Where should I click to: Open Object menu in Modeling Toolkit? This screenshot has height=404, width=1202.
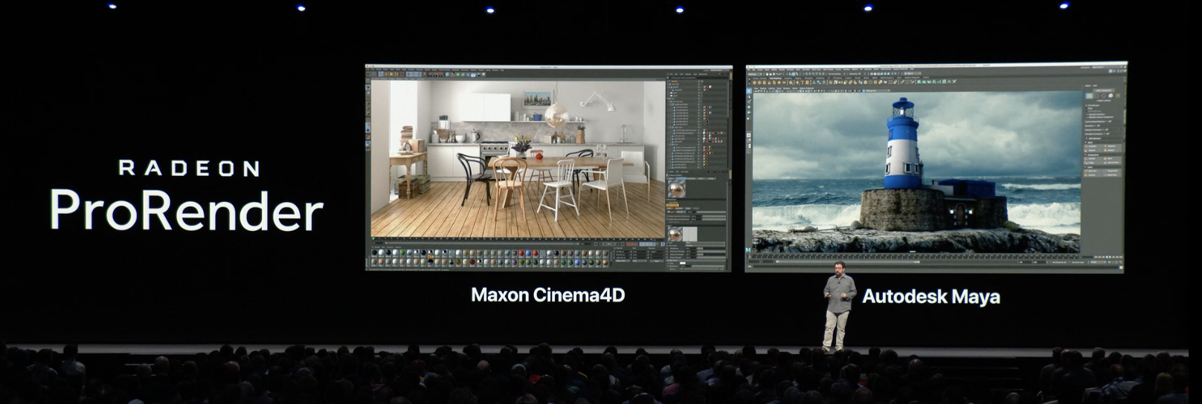click(x=1088, y=85)
